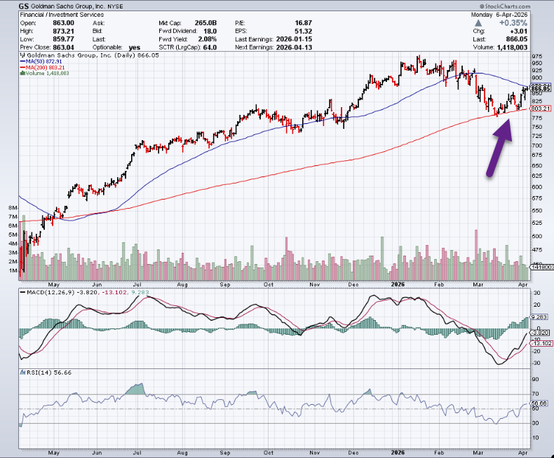Click the candlestick legend icon before Goldman Sachs
This screenshot has height=458, width=554.
(x=23, y=54)
